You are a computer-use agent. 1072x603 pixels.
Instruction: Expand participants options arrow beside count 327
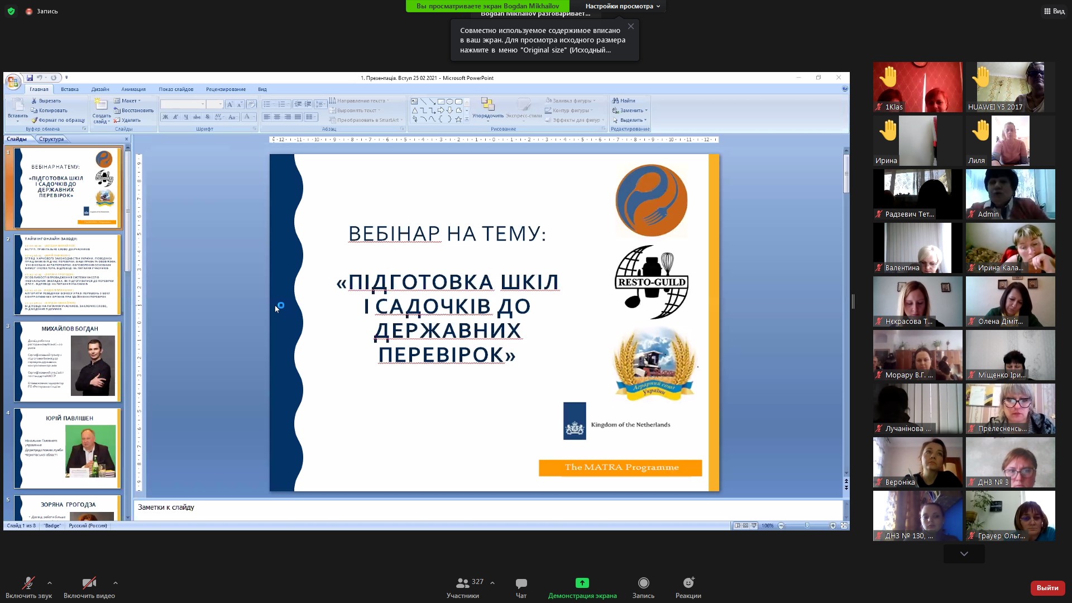coord(492,583)
